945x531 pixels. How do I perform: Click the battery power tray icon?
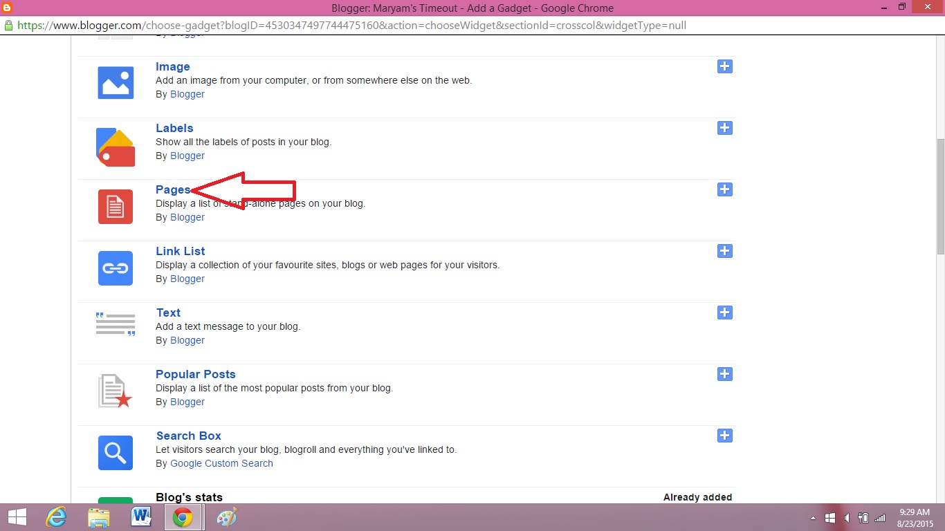pyautogui.click(x=863, y=517)
